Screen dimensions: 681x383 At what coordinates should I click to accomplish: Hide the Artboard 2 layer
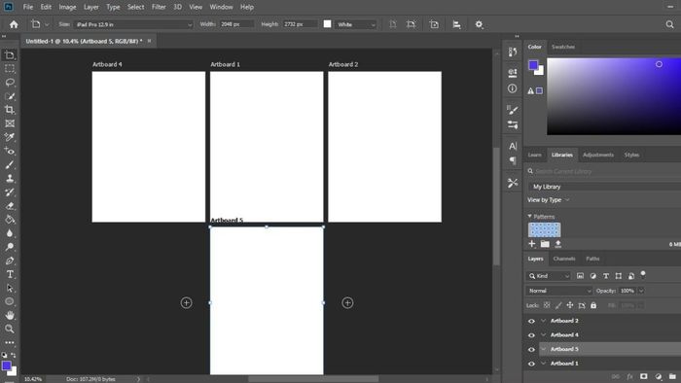point(531,321)
